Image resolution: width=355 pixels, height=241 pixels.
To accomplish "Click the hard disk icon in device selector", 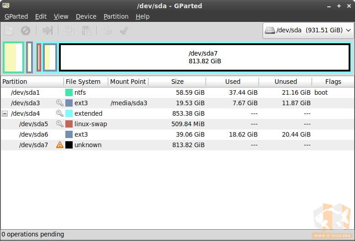I will click(x=270, y=30).
